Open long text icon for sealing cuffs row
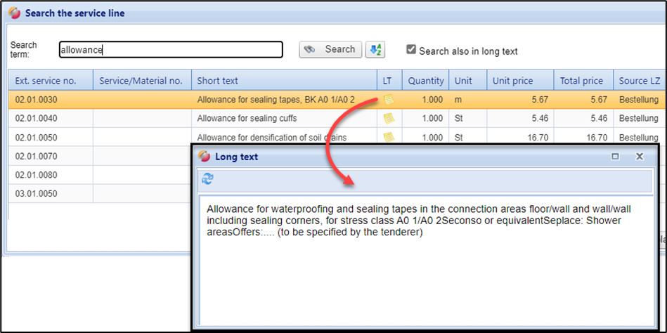The height and width of the screenshot is (333, 667). (x=388, y=119)
